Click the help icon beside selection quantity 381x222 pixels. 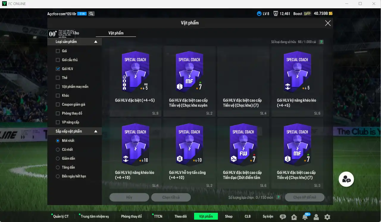pyautogui.click(x=278, y=197)
